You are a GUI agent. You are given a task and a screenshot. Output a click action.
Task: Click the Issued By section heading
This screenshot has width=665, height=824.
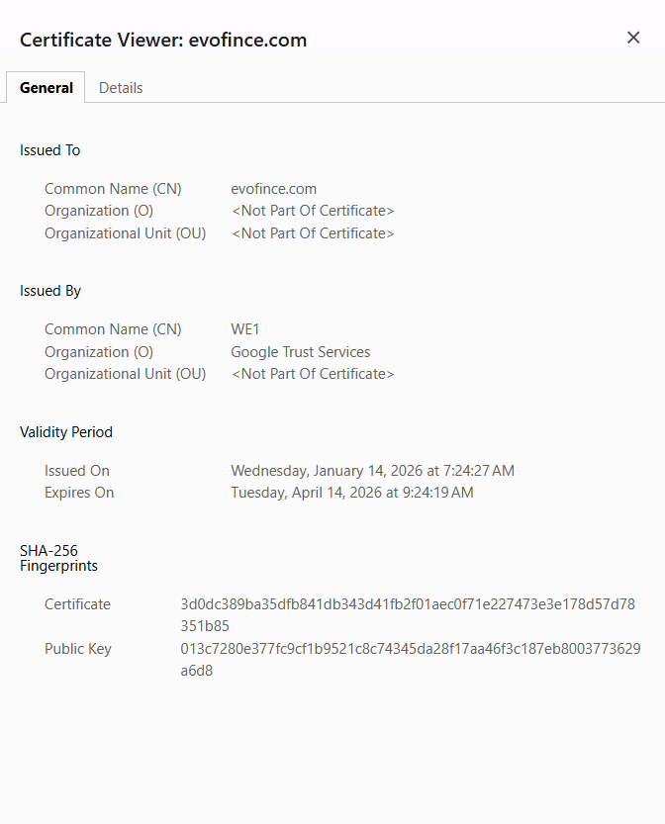(50, 291)
